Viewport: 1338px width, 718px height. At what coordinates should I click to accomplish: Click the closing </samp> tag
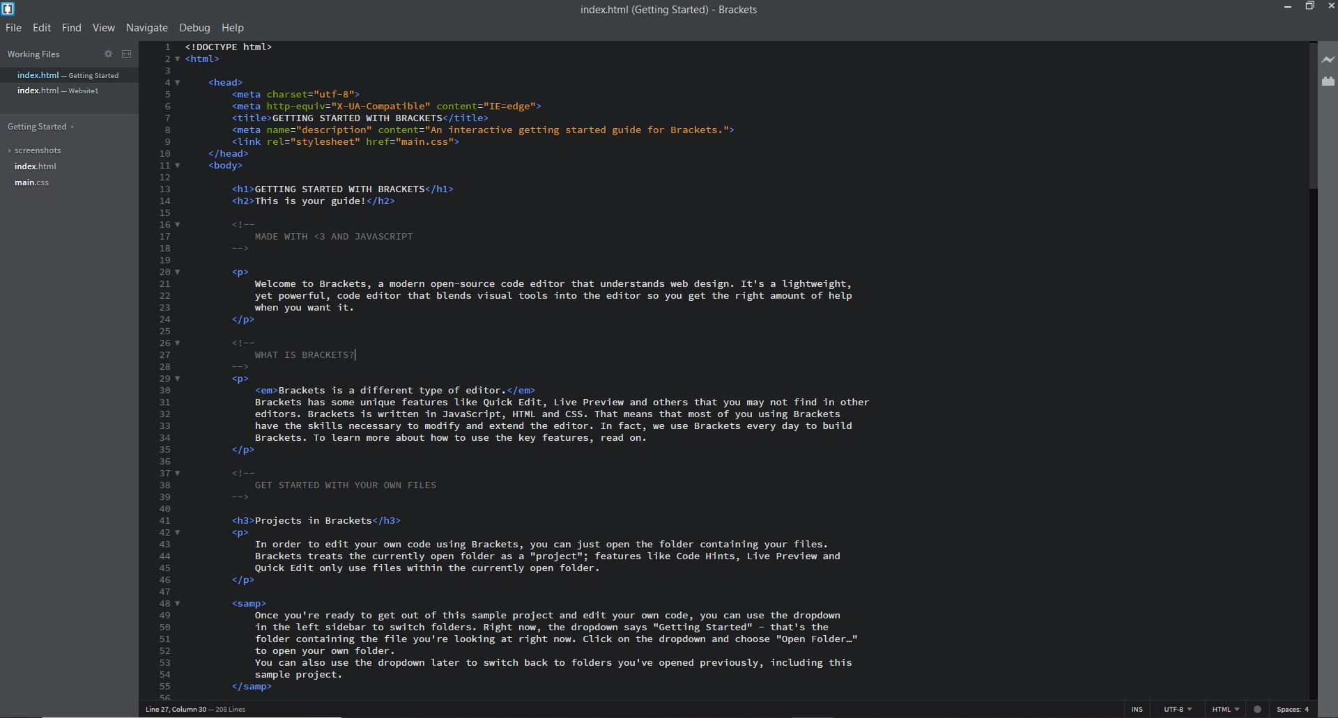[252, 687]
